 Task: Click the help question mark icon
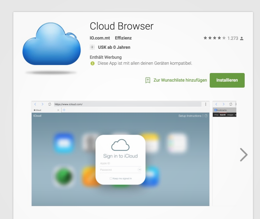[206, 116]
